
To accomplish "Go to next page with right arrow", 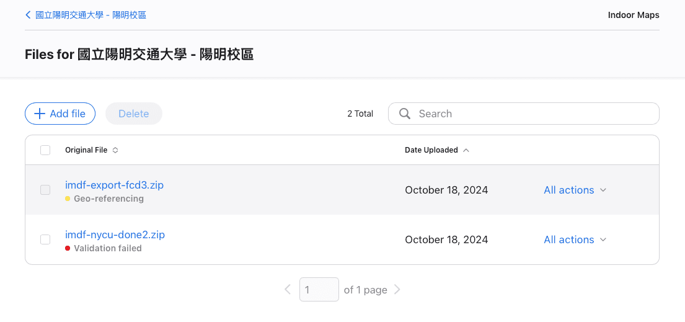I will point(397,290).
